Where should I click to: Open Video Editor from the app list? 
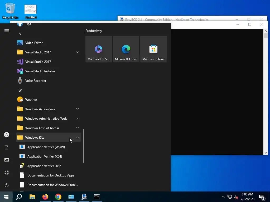[x=48, y=43]
